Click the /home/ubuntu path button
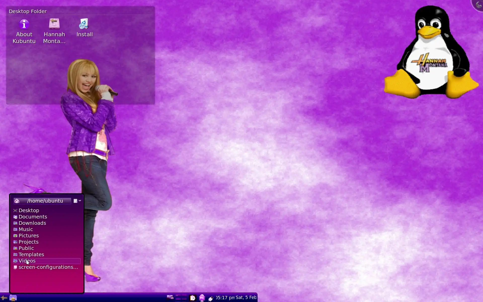 45,201
